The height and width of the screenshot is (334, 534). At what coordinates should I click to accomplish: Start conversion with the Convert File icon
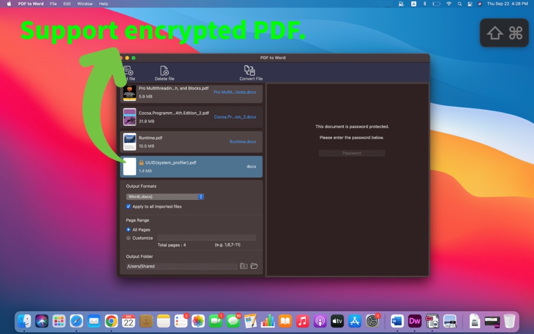pyautogui.click(x=250, y=70)
